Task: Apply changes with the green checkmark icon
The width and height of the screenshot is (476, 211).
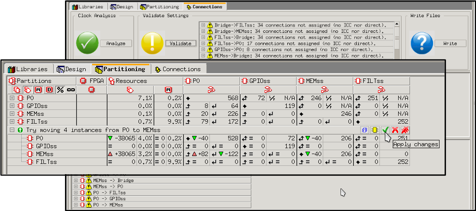Action: [x=385, y=130]
